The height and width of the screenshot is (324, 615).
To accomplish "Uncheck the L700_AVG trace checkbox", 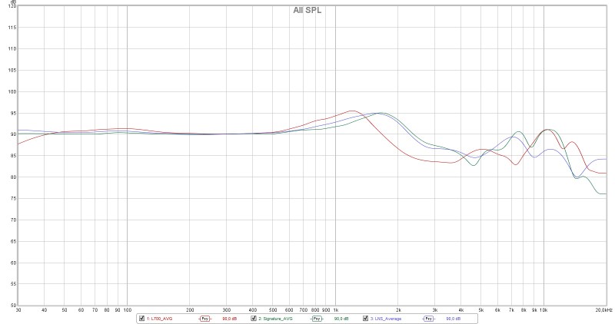I will pos(141,318).
